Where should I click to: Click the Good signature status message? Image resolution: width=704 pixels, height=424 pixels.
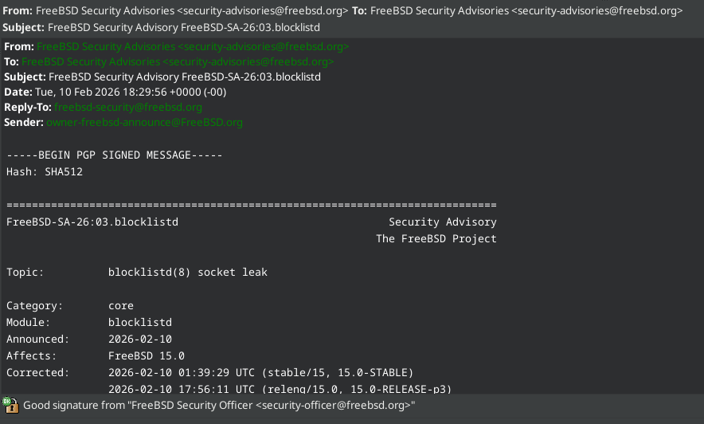click(219, 405)
